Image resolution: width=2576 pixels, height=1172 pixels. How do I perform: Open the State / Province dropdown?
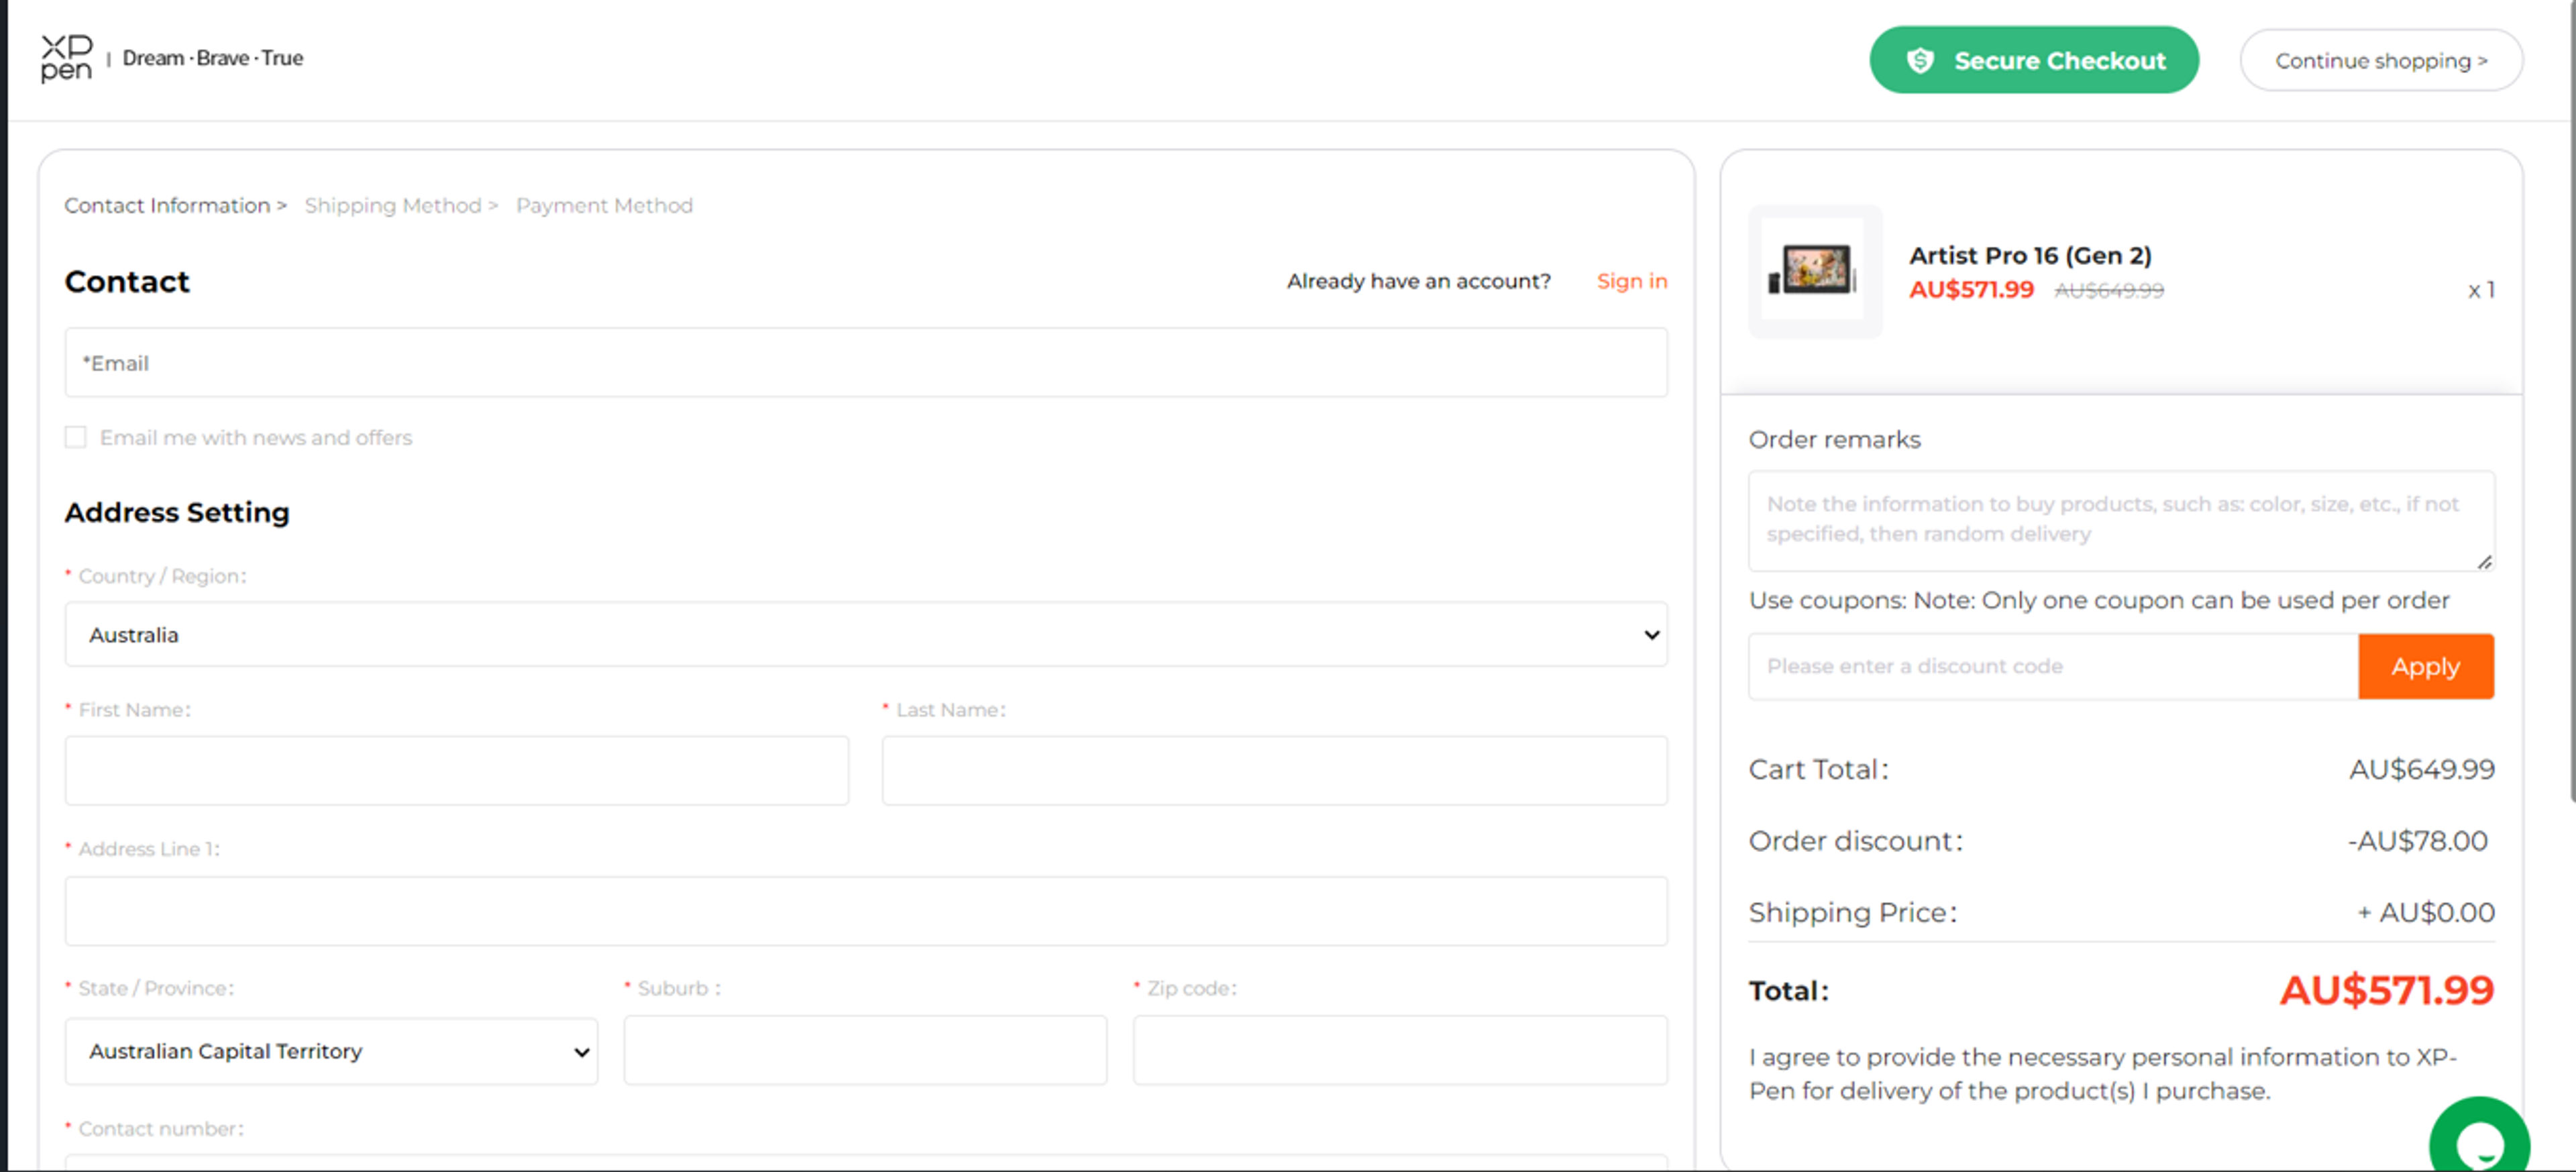click(331, 1051)
